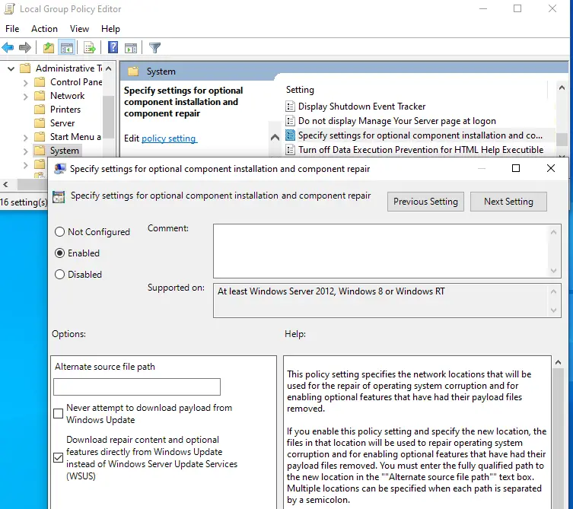Open Help via the blue question-mark icon

(112, 48)
